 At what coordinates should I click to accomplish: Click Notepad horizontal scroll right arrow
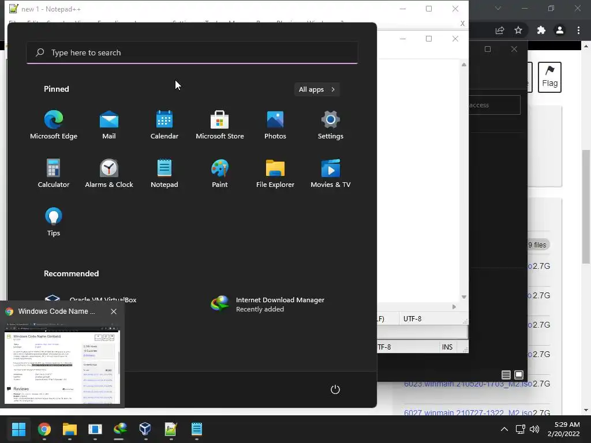tap(454, 307)
